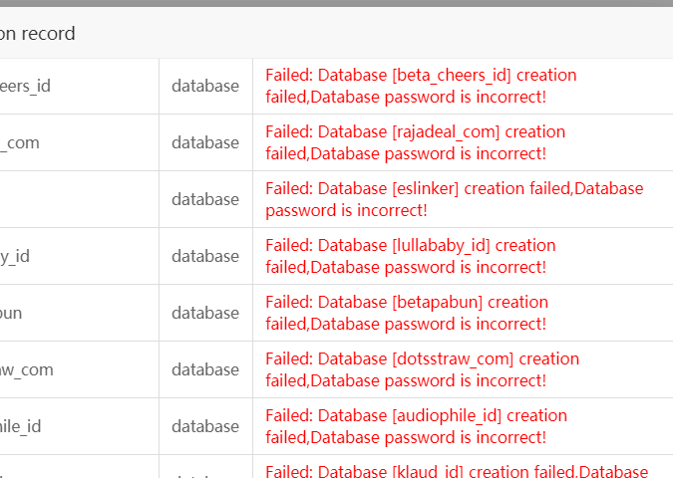Click the 'database' cell for the betapabun row

pyautogui.click(x=205, y=313)
